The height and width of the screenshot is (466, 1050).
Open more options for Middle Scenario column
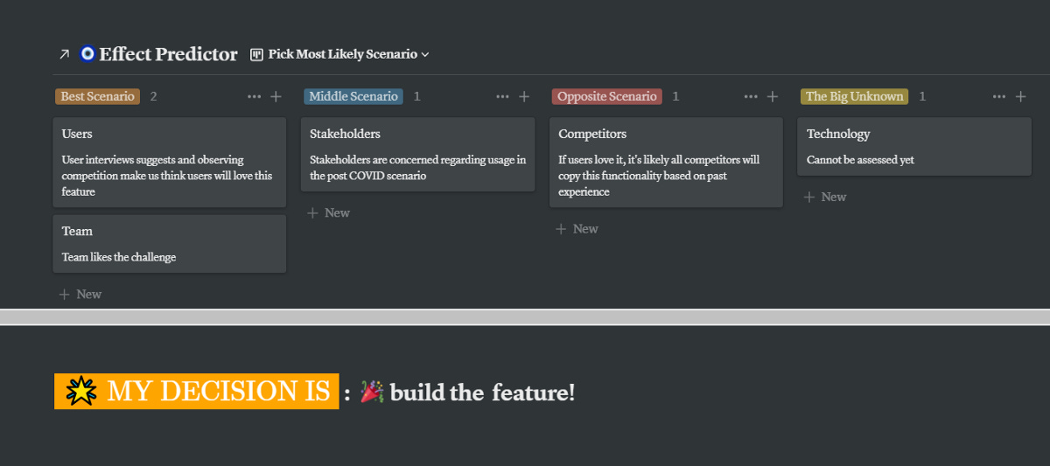(502, 97)
